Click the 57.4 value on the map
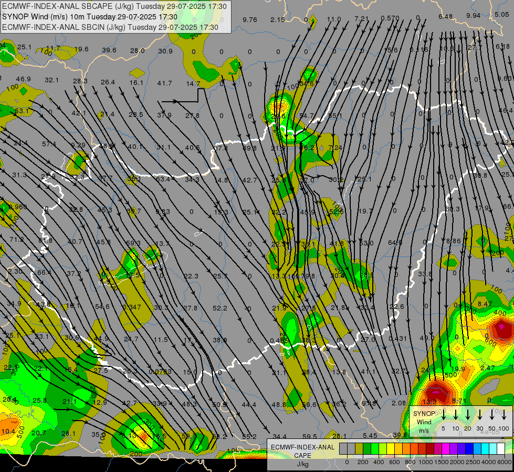Viewport: 514px width, 472px height. click(x=49, y=144)
